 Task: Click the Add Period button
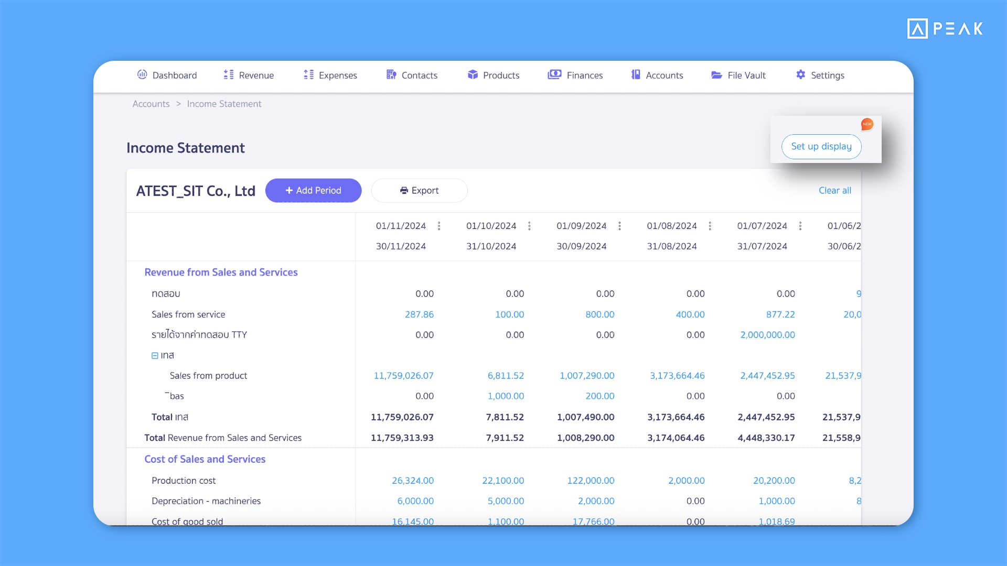313,190
